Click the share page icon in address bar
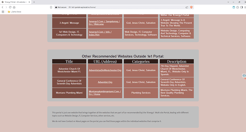 point(186,7)
